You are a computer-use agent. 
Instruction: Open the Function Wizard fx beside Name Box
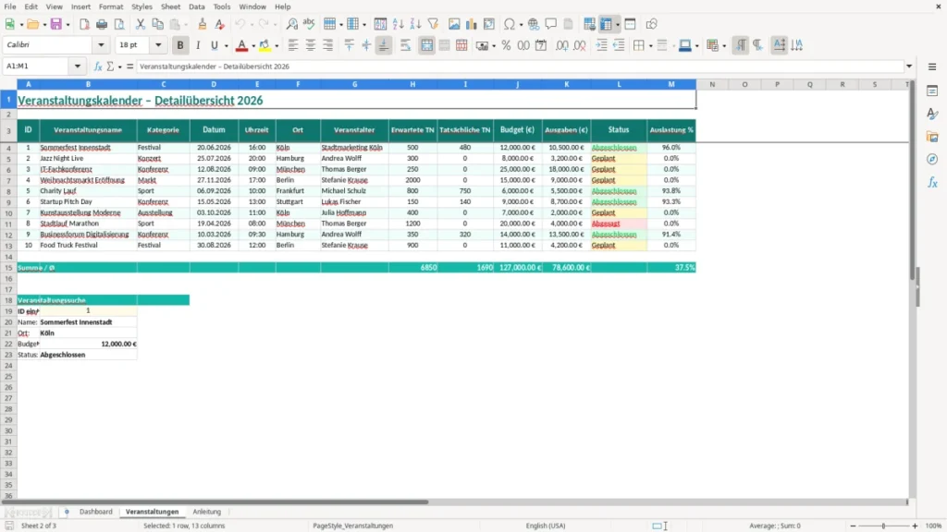pyautogui.click(x=98, y=66)
